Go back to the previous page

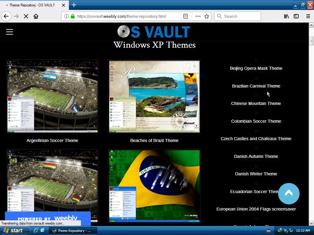coord(6,16)
